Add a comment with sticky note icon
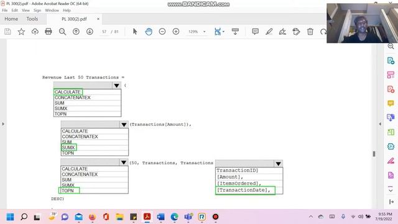398x224 pixels. click(x=255, y=32)
